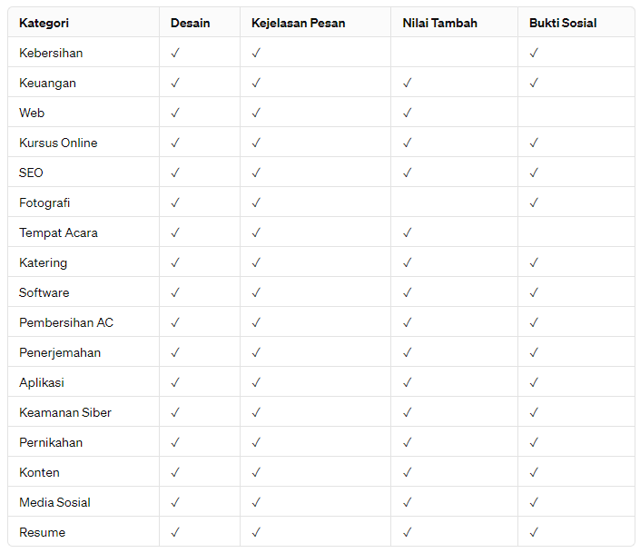Click the Bukti Sosial checkmark for Keuangan
Screen dimensions: 640x553
(534, 83)
